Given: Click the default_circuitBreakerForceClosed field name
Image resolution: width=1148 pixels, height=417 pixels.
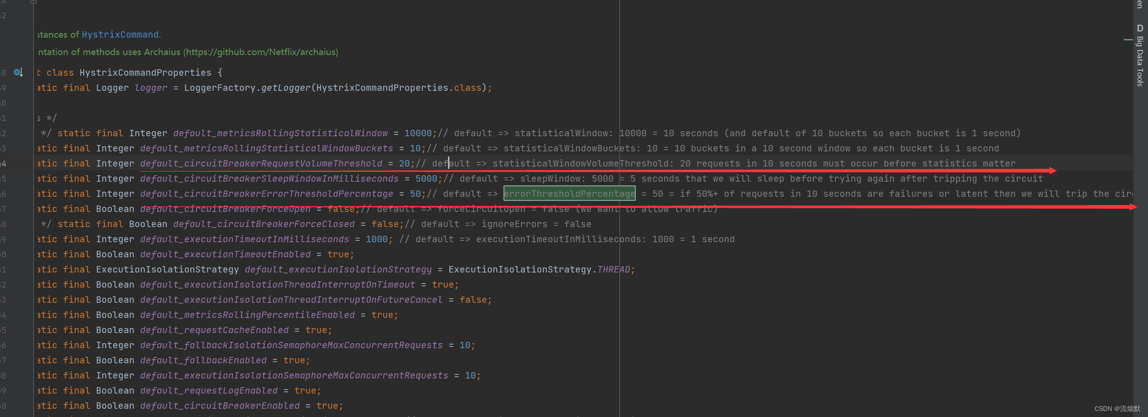Looking at the screenshot, I should [264, 224].
